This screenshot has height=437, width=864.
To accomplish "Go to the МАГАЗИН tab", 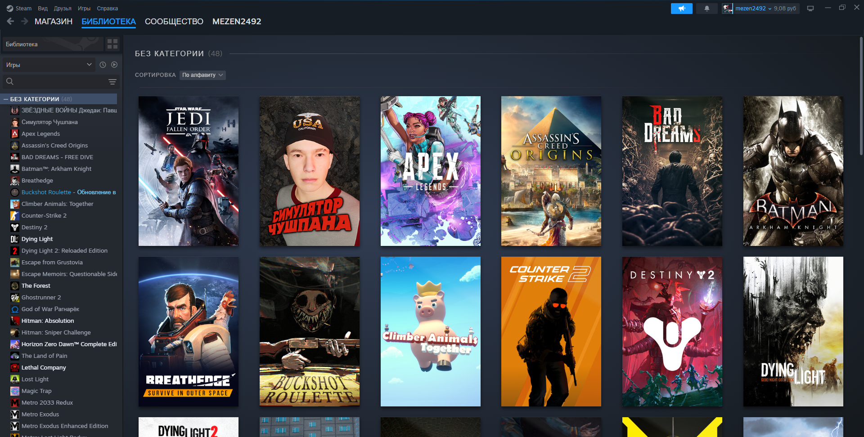I will coord(54,22).
